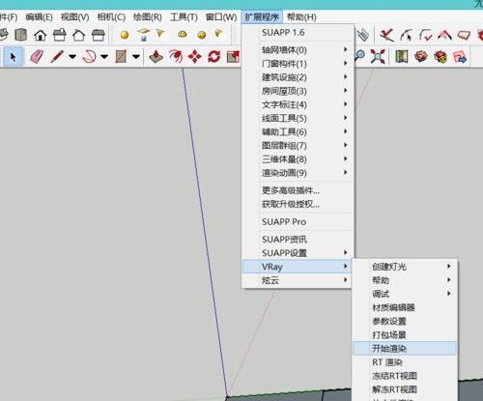Add V-Ray dome light

point(183,34)
